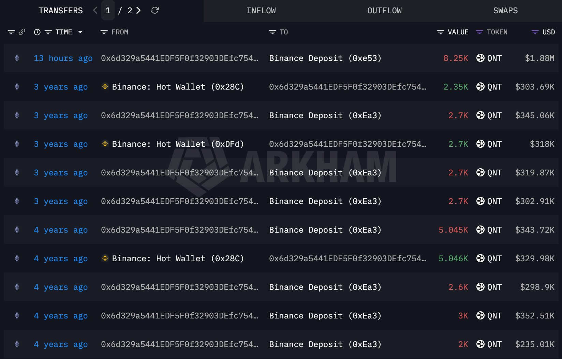Expand the TIME sort dropdown arrow
This screenshot has width=562, height=359.
click(x=80, y=32)
